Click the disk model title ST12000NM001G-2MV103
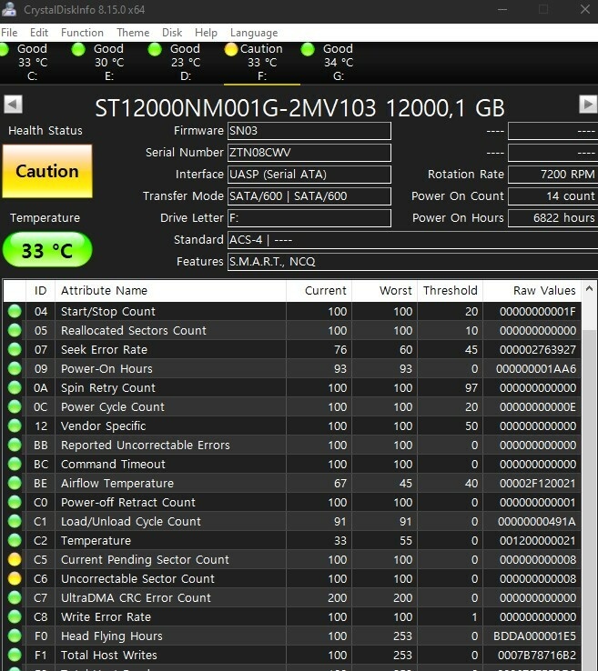The image size is (598, 671). [x=235, y=108]
